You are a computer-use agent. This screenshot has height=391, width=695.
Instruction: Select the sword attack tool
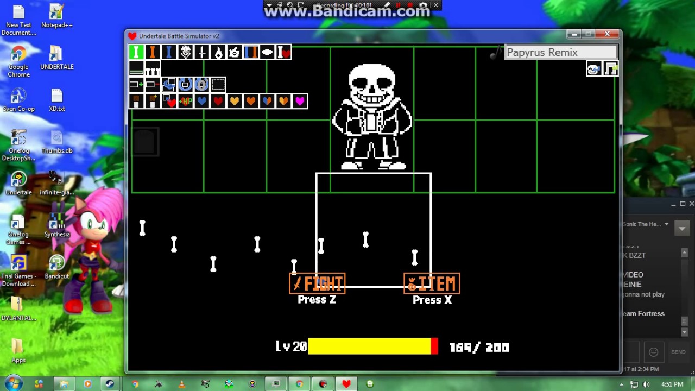(x=202, y=52)
